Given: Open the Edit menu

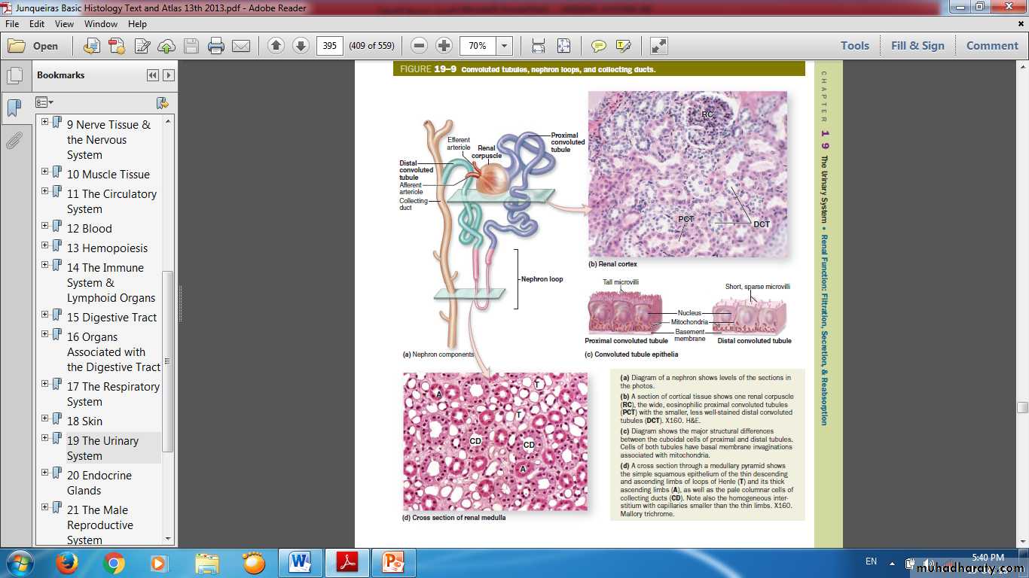Looking at the screenshot, I should point(37,24).
